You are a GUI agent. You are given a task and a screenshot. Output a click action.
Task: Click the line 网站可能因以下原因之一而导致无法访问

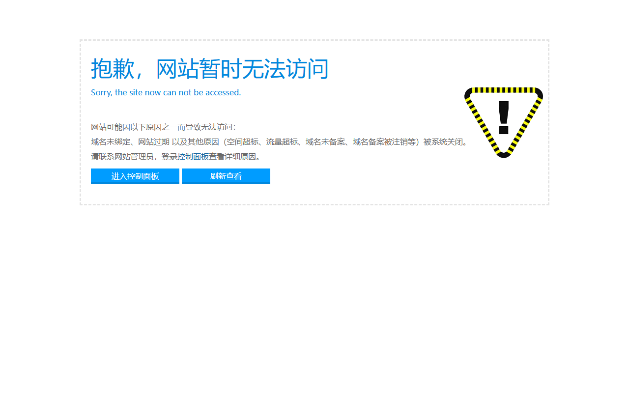coord(164,127)
